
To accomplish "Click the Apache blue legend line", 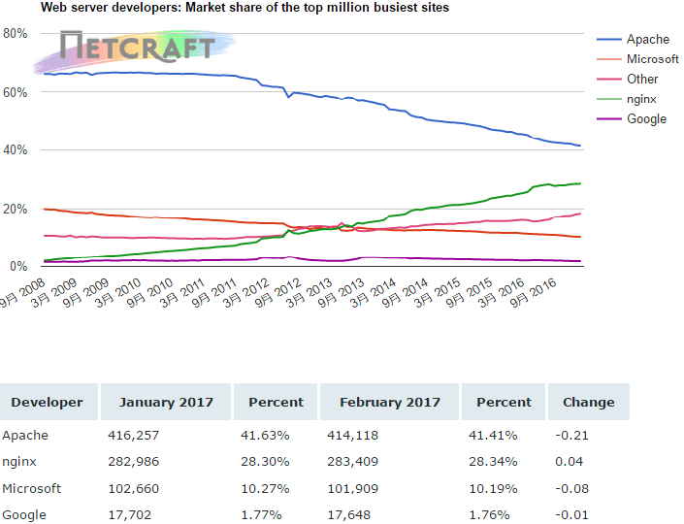I will [x=608, y=40].
